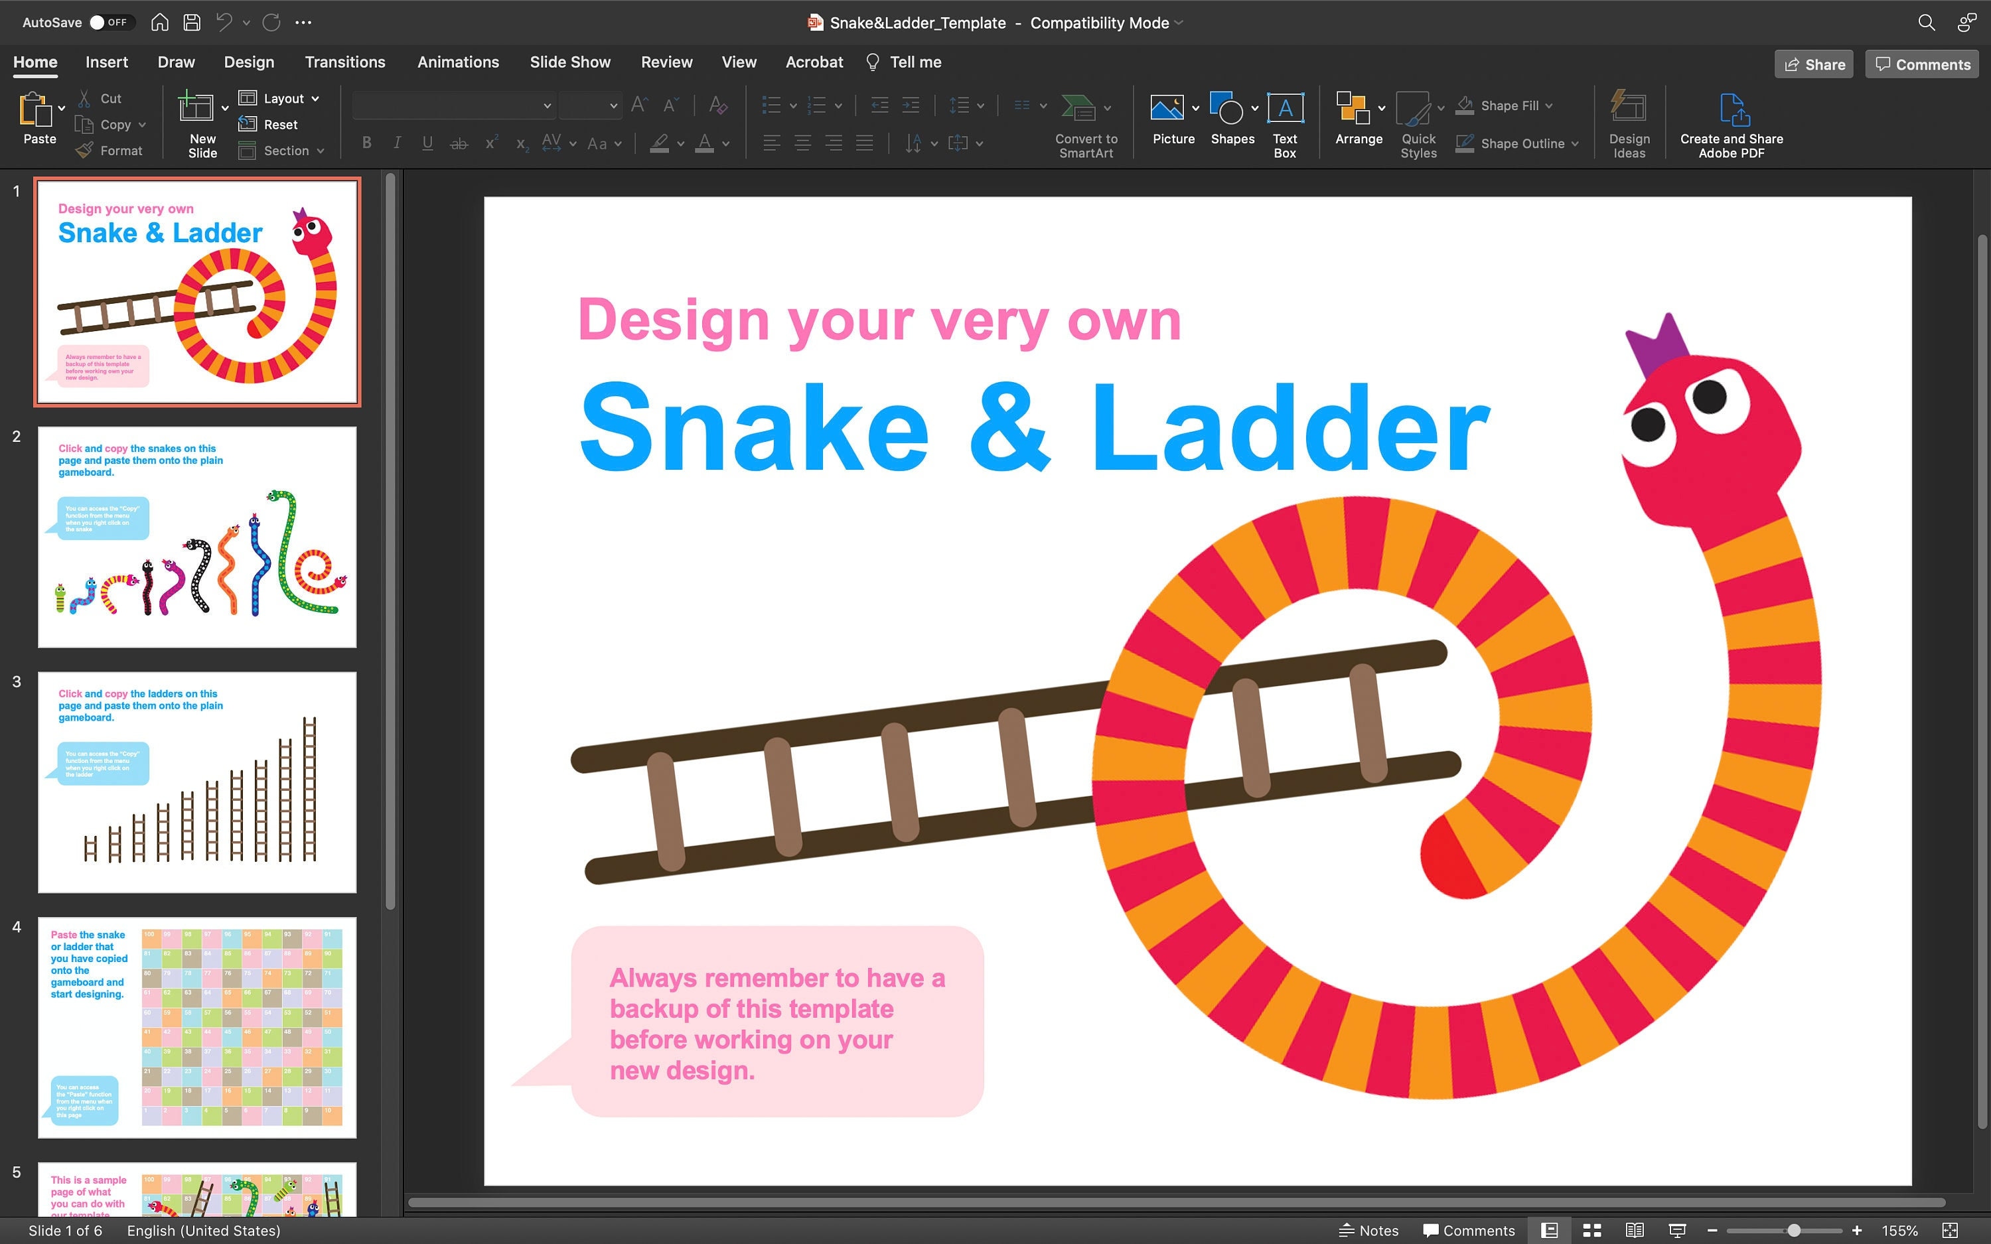
Task: Click the Redo/Repeat icon
Action: [271, 22]
